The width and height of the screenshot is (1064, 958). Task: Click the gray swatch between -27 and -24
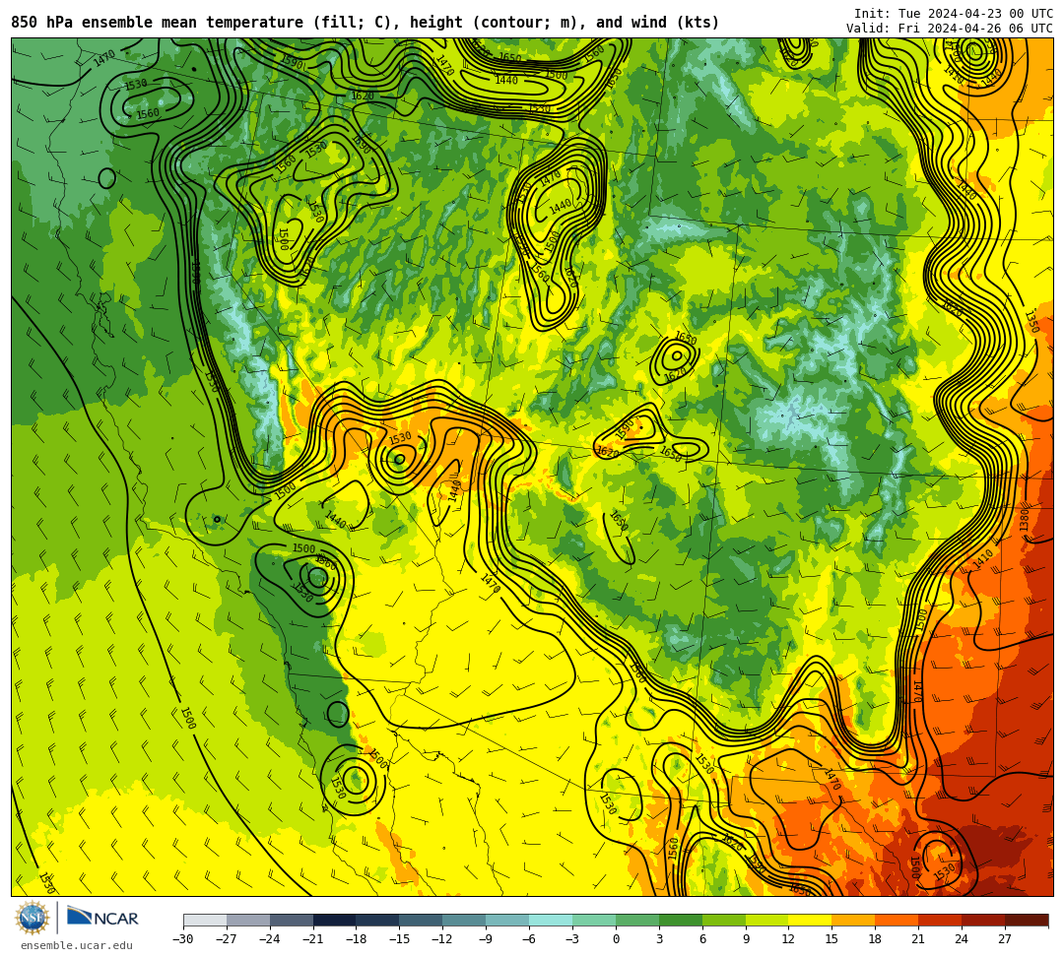248,920
